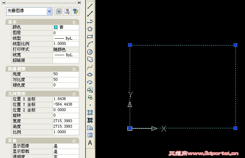Image resolution: width=245 pixels, height=158 pixels.
Task: Collapse the 图像调整 section
Action: (74, 69)
